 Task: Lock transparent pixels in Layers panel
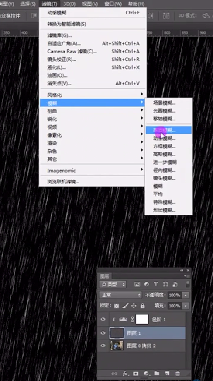point(117,306)
